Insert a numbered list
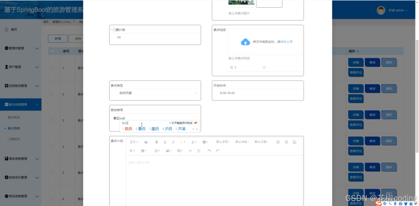Image resolution: width=419 pixels, height=206 pixels. tap(286, 142)
